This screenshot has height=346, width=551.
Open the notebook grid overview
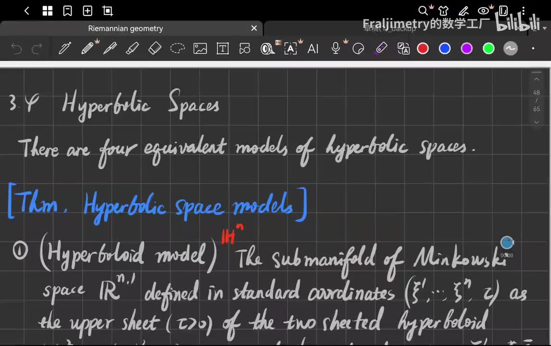[x=48, y=11]
